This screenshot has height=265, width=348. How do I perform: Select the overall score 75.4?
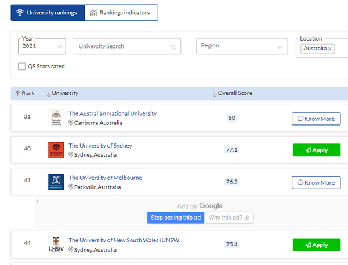point(231,244)
